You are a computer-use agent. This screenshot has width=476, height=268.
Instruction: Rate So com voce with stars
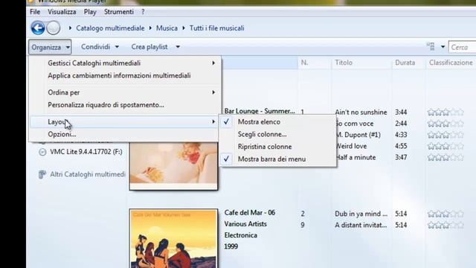tap(446, 124)
